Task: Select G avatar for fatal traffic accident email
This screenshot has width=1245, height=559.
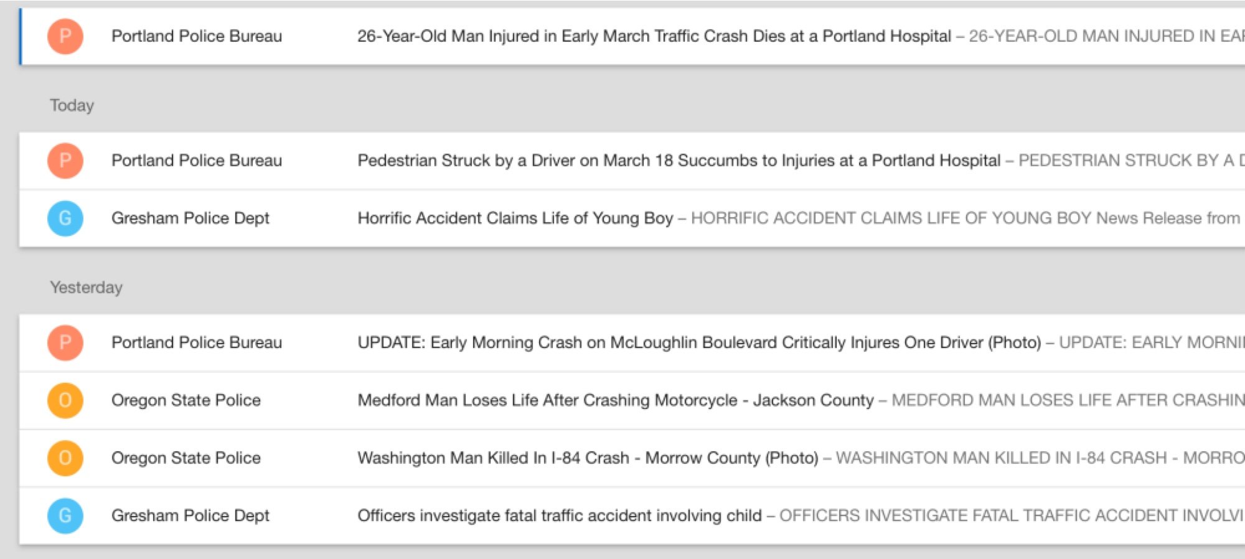Action: pos(65,515)
